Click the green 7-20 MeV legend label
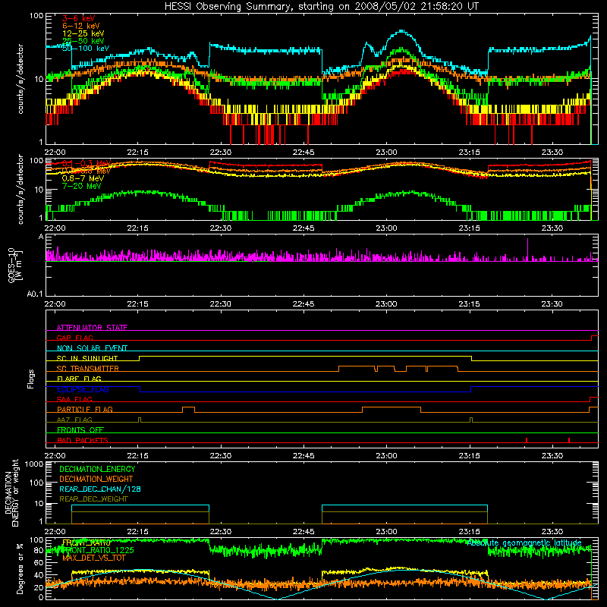Screen dimensions: 607x607 (81, 186)
